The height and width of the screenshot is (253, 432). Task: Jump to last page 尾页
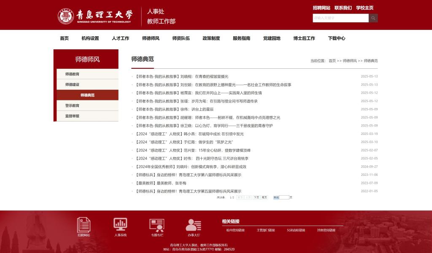tap(264, 197)
